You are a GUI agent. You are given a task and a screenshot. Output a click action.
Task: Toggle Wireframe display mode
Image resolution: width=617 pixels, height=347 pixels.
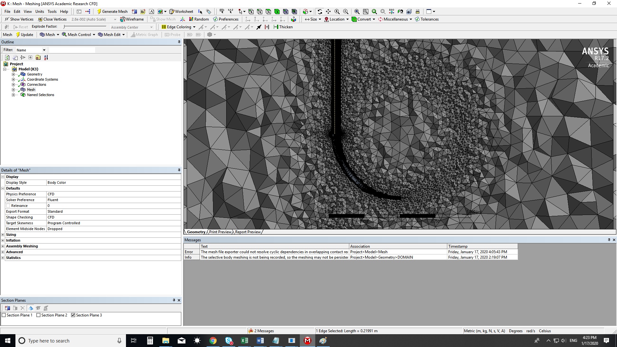(x=132, y=19)
